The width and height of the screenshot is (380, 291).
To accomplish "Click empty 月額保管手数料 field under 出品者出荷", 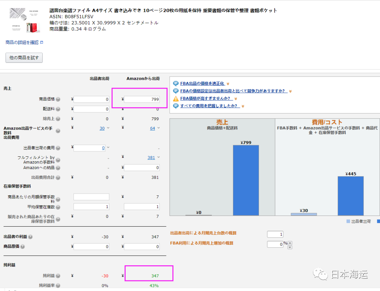I will [x=91, y=197].
